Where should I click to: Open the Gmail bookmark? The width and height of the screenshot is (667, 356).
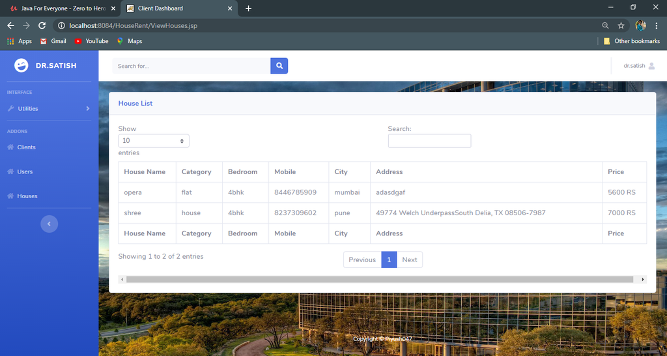[x=53, y=41]
